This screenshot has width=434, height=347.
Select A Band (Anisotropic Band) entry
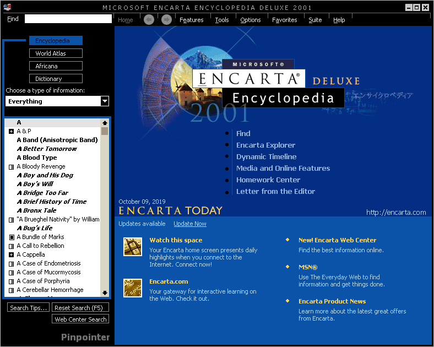[57, 140]
